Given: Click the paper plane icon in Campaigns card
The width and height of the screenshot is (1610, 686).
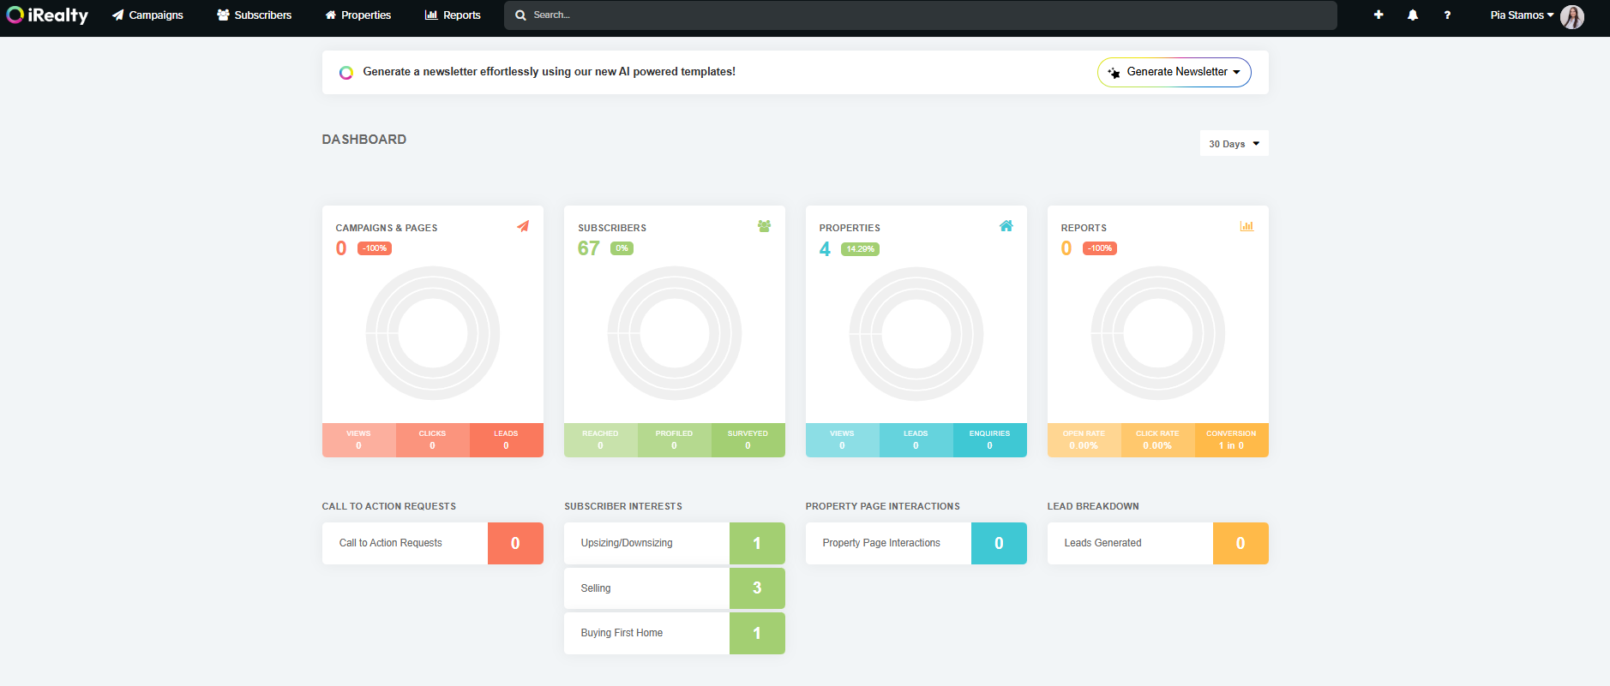Looking at the screenshot, I should pyautogui.click(x=523, y=226).
